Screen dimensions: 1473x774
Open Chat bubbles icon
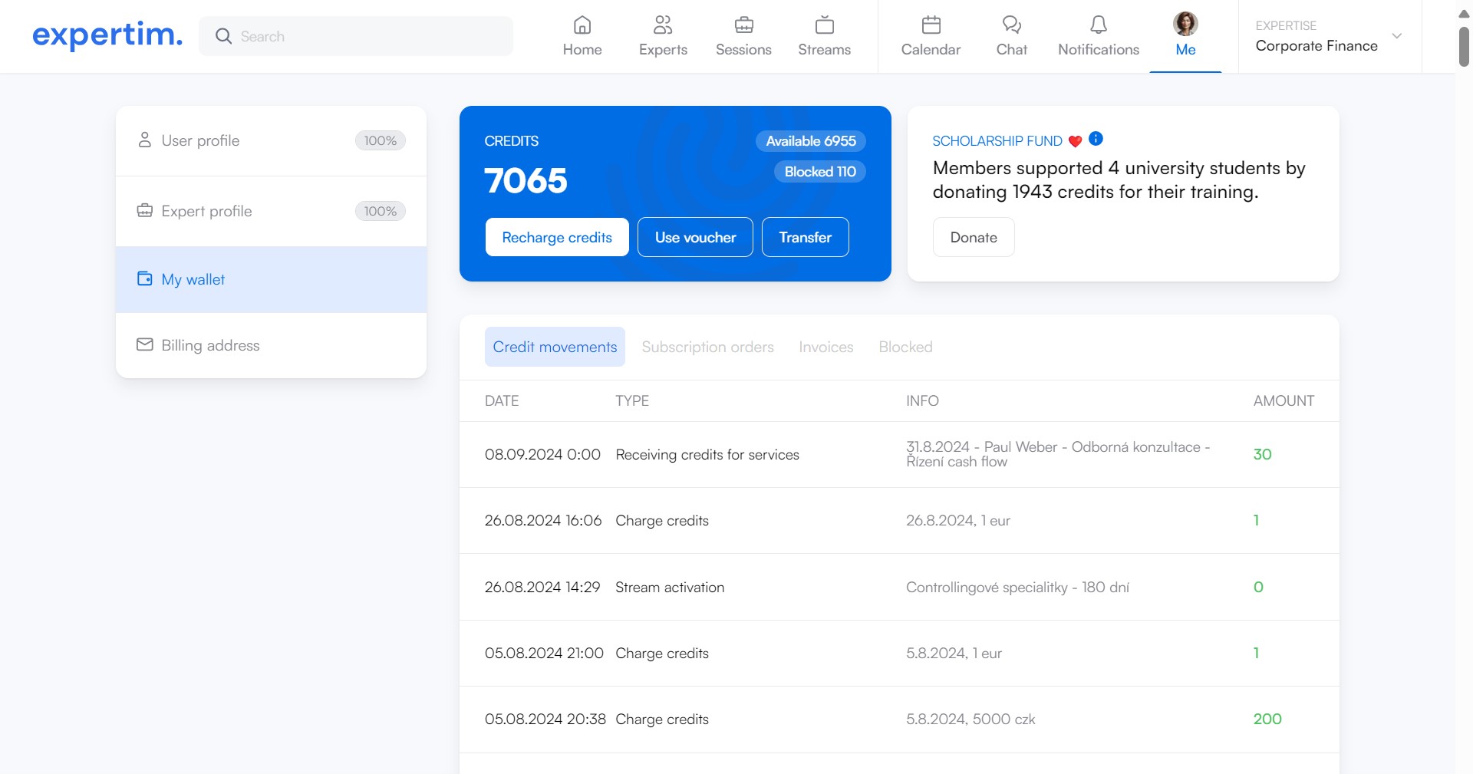[x=1011, y=26]
